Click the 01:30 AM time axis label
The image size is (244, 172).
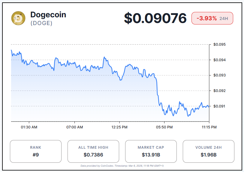(x=29, y=127)
